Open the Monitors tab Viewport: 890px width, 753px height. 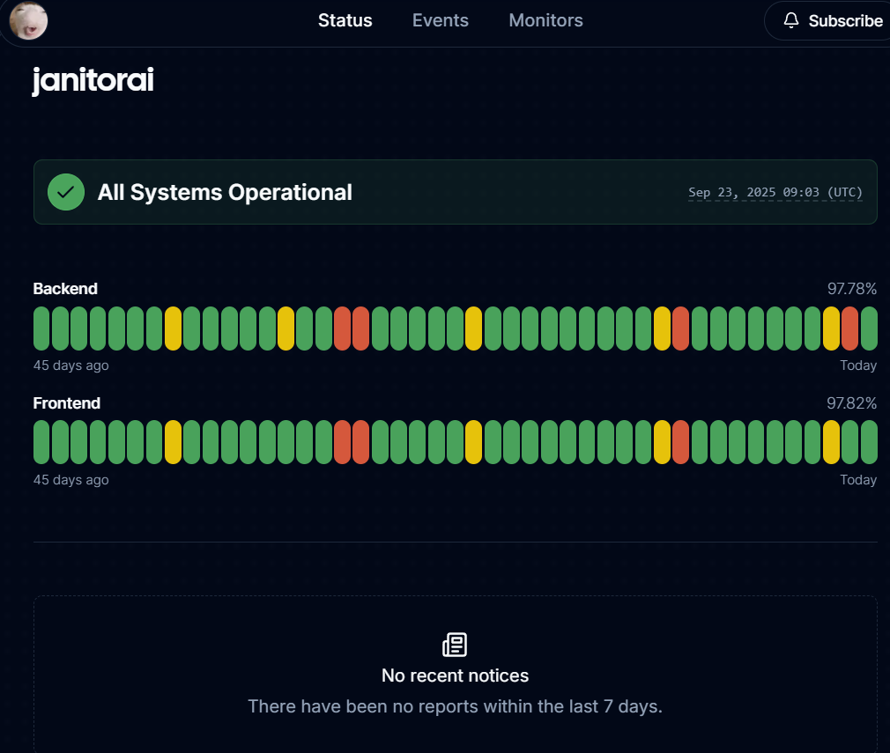(545, 20)
